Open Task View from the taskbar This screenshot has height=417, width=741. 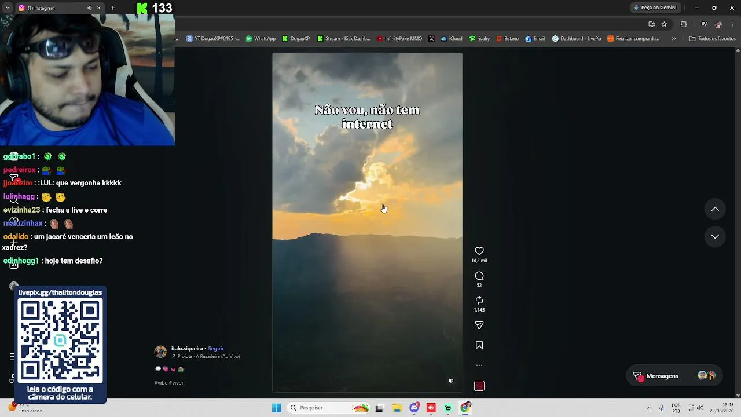[379, 408]
